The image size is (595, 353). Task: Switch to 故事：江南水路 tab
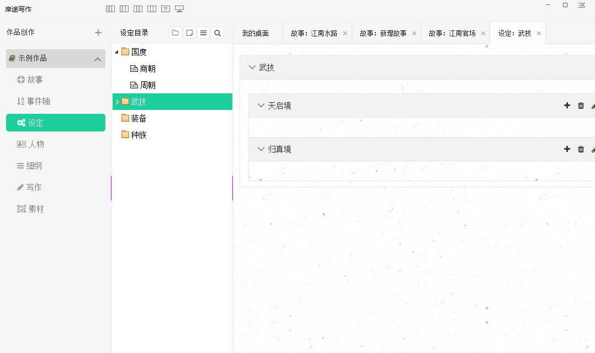(x=314, y=34)
